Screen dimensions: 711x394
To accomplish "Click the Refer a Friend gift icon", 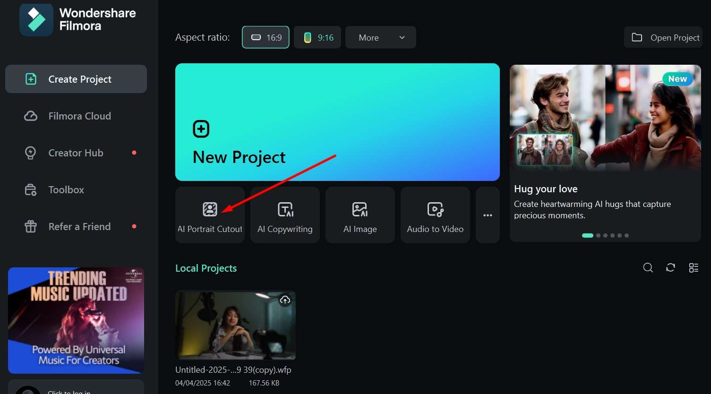I will click(x=30, y=226).
